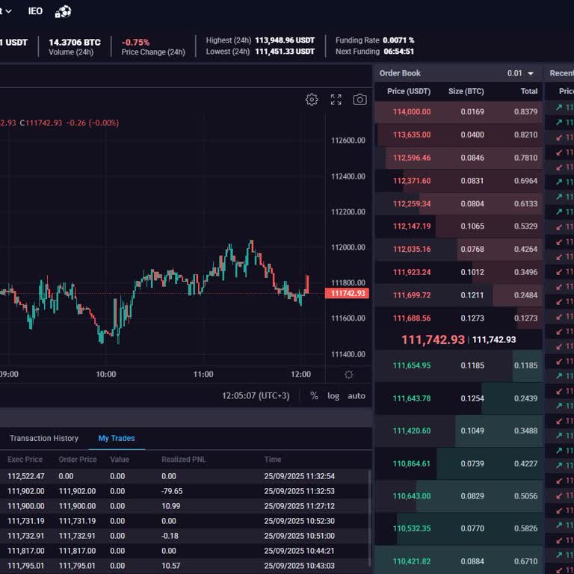The width and height of the screenshot is (574, 574).
Task: Click last price 111,742.93 in order book
Action: 433,340
